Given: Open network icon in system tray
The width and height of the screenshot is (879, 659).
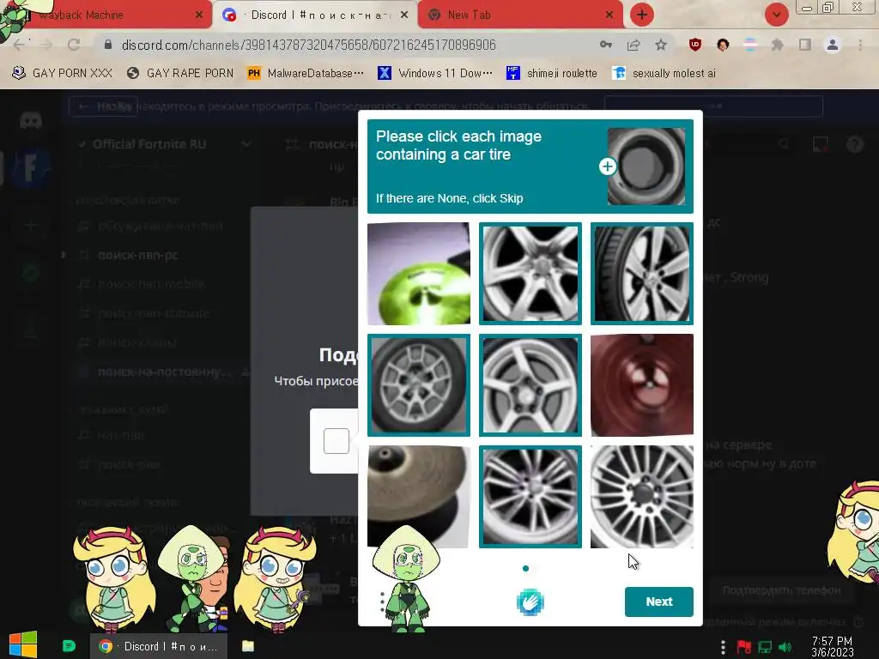Looking at the screenshot, I should 765,647.
